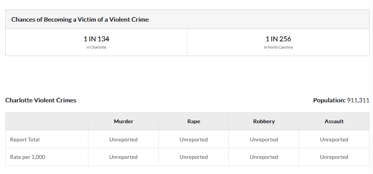The width and height of the screenshot is (373, 174).
Task: Select the Assault column header
Action: [334, 121]
